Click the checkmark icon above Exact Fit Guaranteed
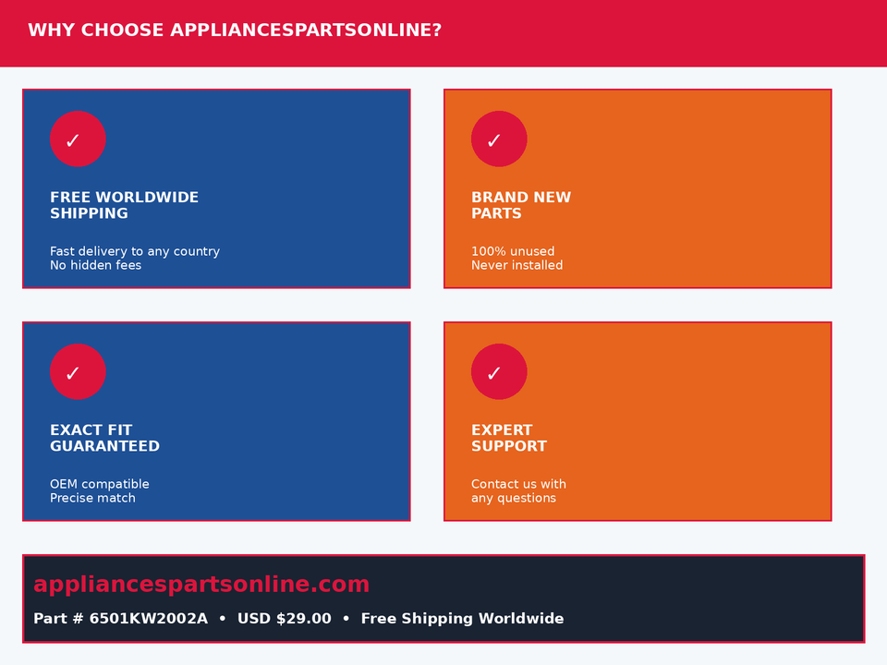The width and height of the screenshot is (887, 665). pos(78,371)
